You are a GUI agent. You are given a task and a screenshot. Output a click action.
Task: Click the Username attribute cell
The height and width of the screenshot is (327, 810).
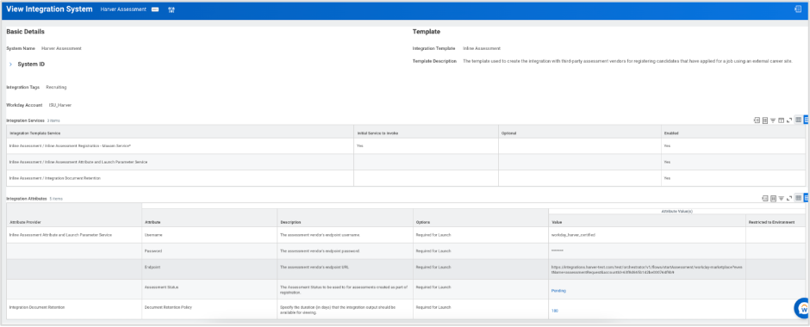click(x=209, y=235)
